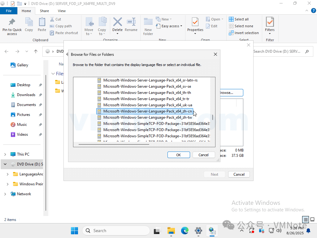Viewport: 317px width, 238px height.
Task: Open the Easy access dropdown
Action: point(169,26)
